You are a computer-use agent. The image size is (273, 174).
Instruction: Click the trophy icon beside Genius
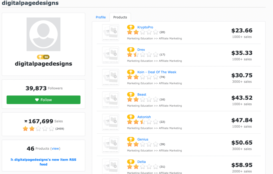[x=131, y=139]
